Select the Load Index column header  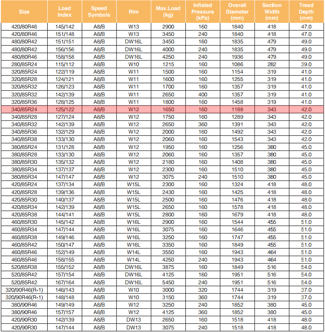[64, 12]
